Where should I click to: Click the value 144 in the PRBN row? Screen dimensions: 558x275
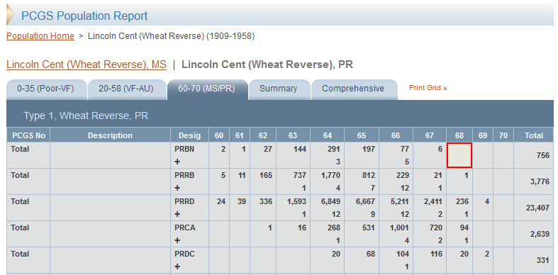[x=300, y=149]
